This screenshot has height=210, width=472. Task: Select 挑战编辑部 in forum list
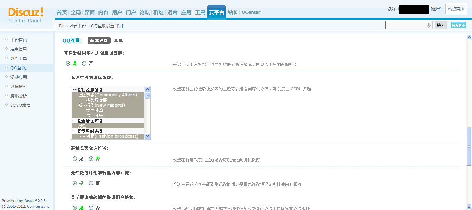(107, 100)
